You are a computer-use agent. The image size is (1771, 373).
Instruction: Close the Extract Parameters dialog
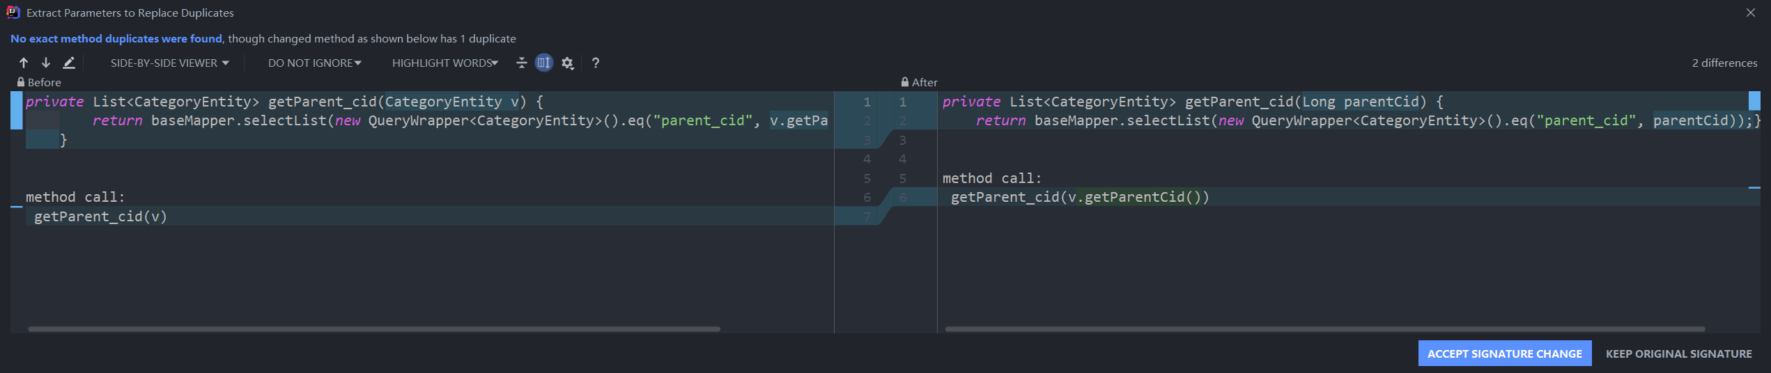(x=1751, y=13)
